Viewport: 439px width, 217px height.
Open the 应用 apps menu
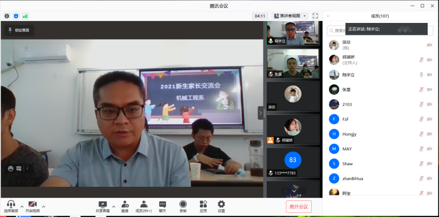[203, 204]
